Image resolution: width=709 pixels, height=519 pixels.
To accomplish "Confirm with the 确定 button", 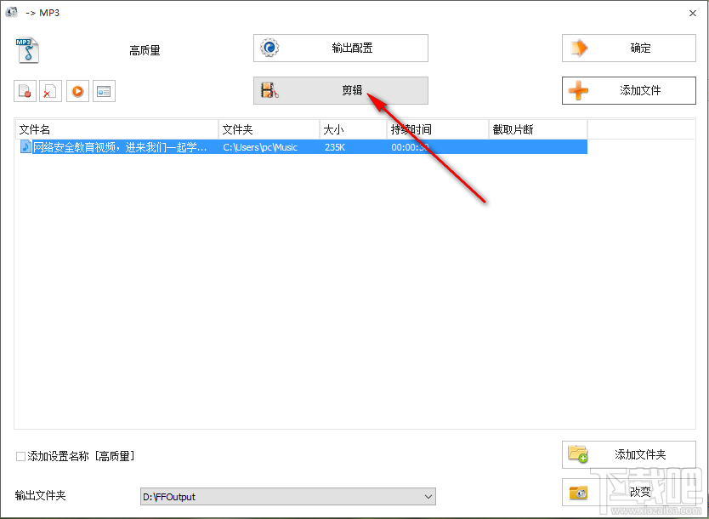I will pos(628,48).
